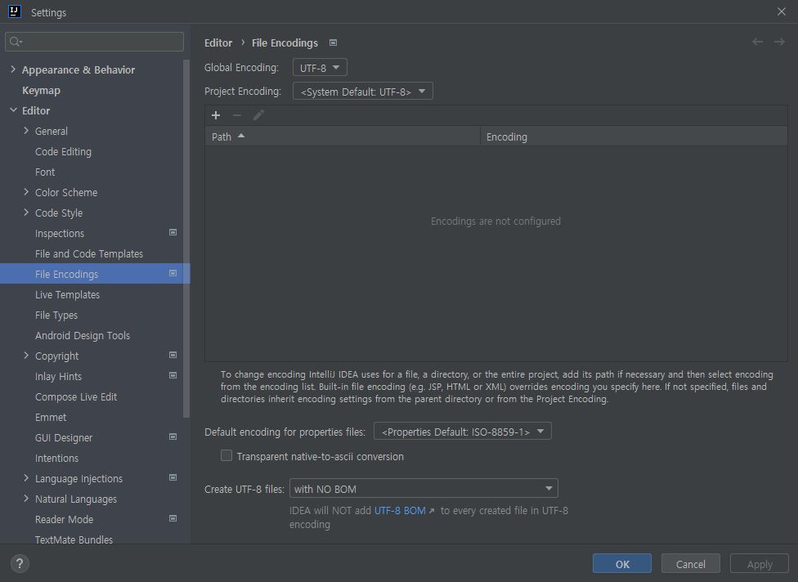Expand the Code Style node
The height and width of the screenshot is (582, 798).
point(26,213)
